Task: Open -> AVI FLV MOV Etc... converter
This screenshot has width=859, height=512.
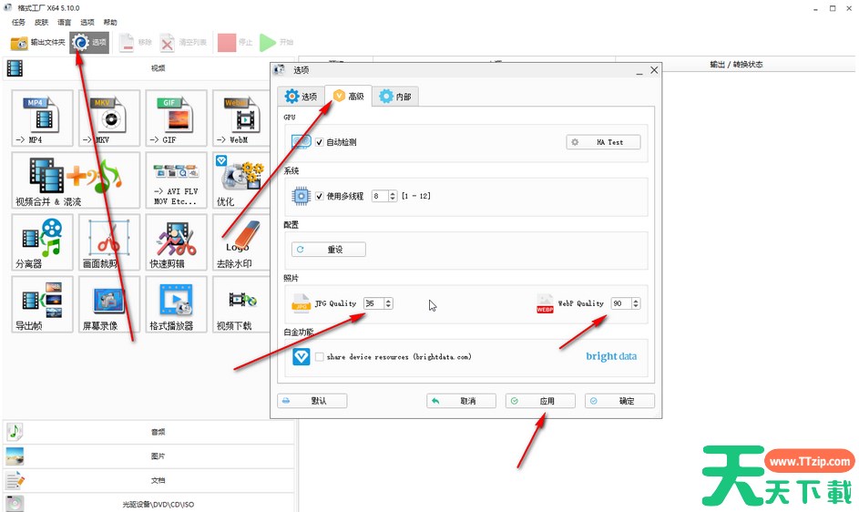Action: [177, 180]
